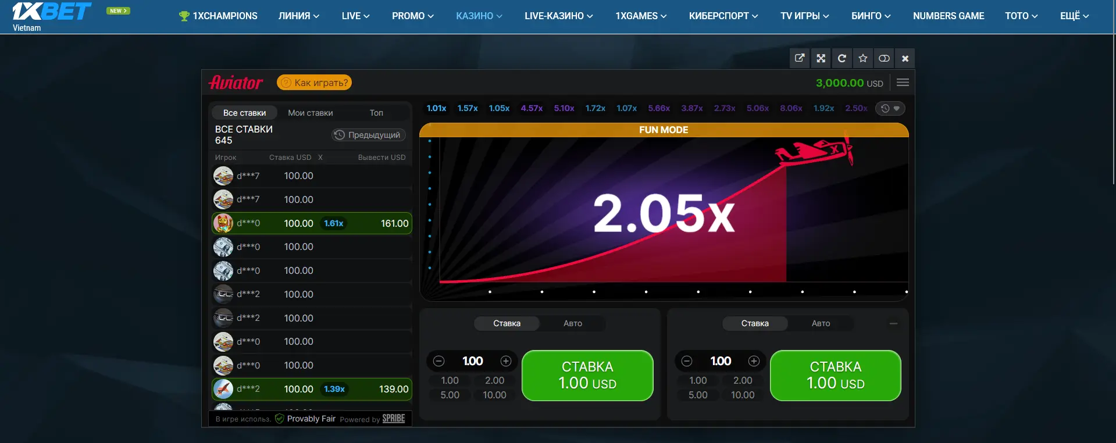Choose 2.00 preset in left panel
This screenshot has width=1116, height=443.
pyautogui.click(x=495, y=380)
